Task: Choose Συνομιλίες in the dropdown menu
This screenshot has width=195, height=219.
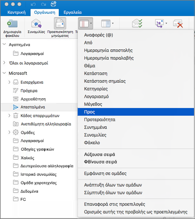Action: tap(136, 135)
